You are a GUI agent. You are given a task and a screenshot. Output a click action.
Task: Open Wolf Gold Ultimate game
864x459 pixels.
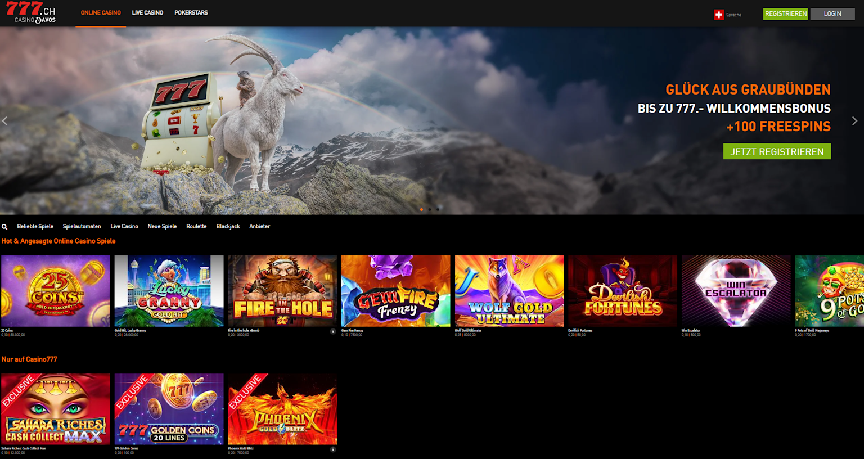[509, 291]
